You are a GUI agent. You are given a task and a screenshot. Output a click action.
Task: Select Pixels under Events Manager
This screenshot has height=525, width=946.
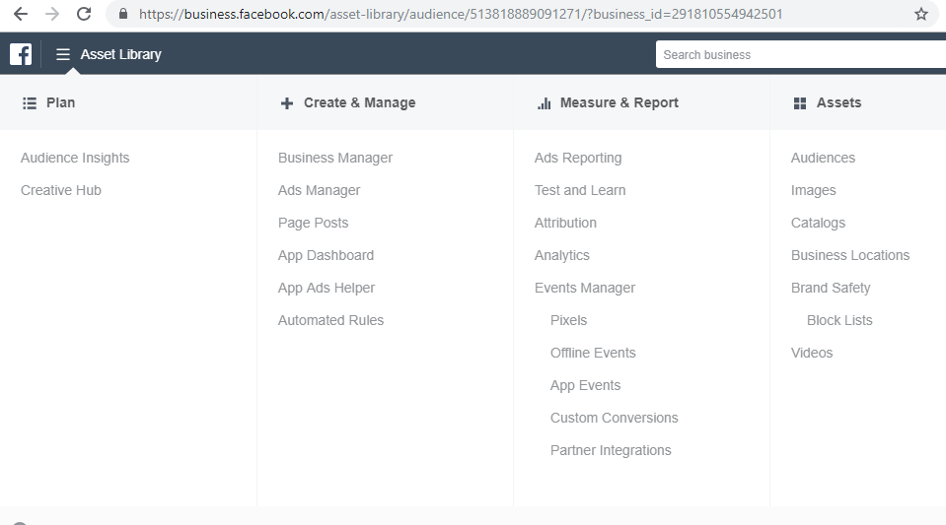[x=568, y=320]
